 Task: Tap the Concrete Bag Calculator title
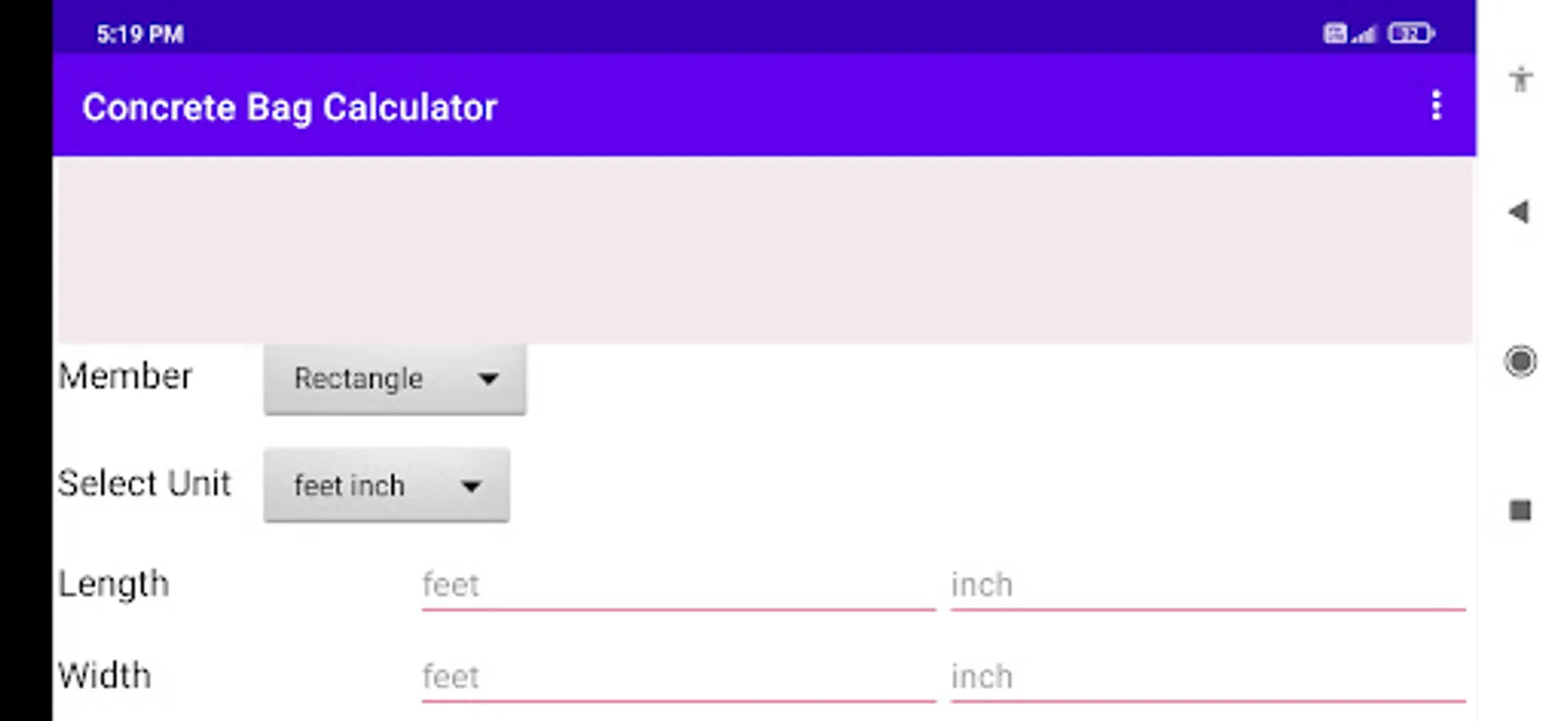[289, 107]
